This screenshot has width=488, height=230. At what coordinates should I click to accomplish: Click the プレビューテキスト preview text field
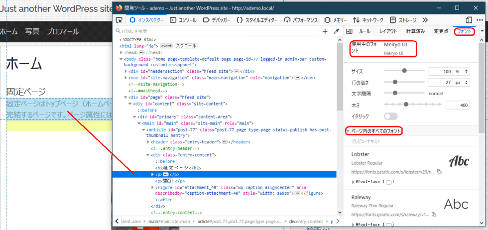pyautogui.click(x=410, y=141)
